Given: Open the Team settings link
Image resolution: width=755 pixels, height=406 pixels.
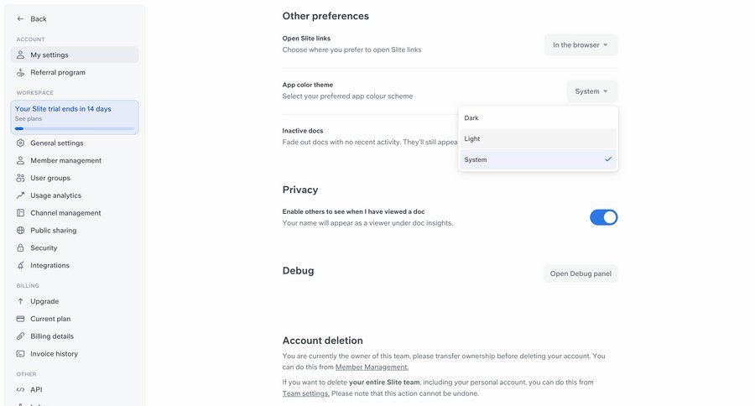Looking at the screenshot, I should 305,393.
